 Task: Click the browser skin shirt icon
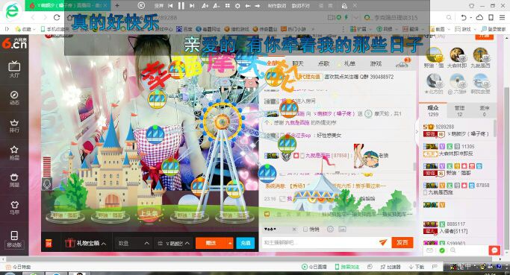point(471,5)
